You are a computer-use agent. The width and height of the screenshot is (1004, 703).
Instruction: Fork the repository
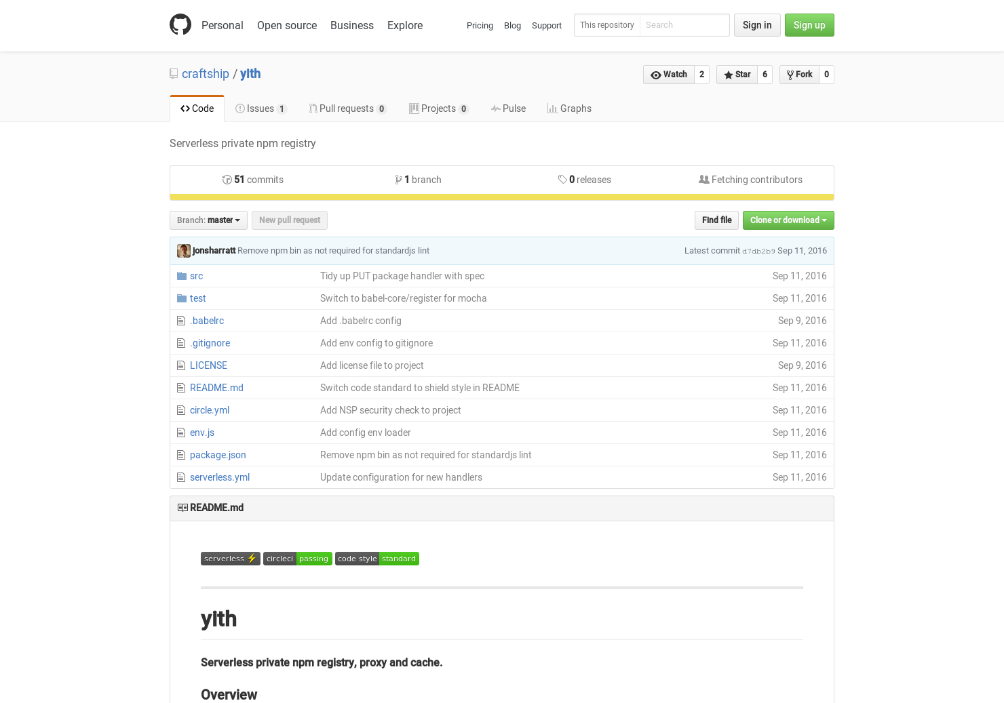[x=799, y=75]
